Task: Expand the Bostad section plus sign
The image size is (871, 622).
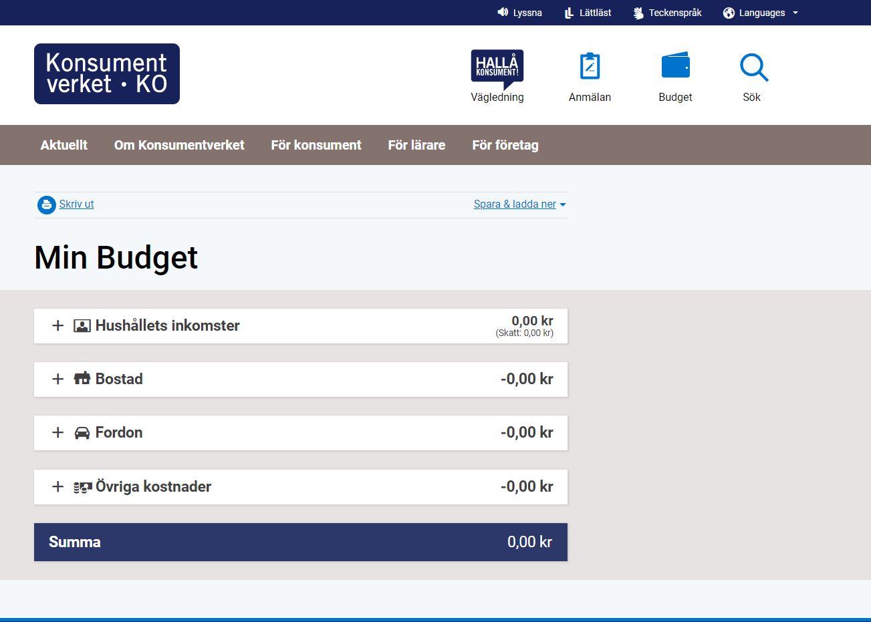Action: (58, 379)
